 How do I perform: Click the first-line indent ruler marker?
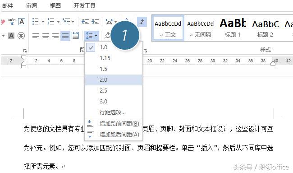pyautogui.click(x=23, y=57)
